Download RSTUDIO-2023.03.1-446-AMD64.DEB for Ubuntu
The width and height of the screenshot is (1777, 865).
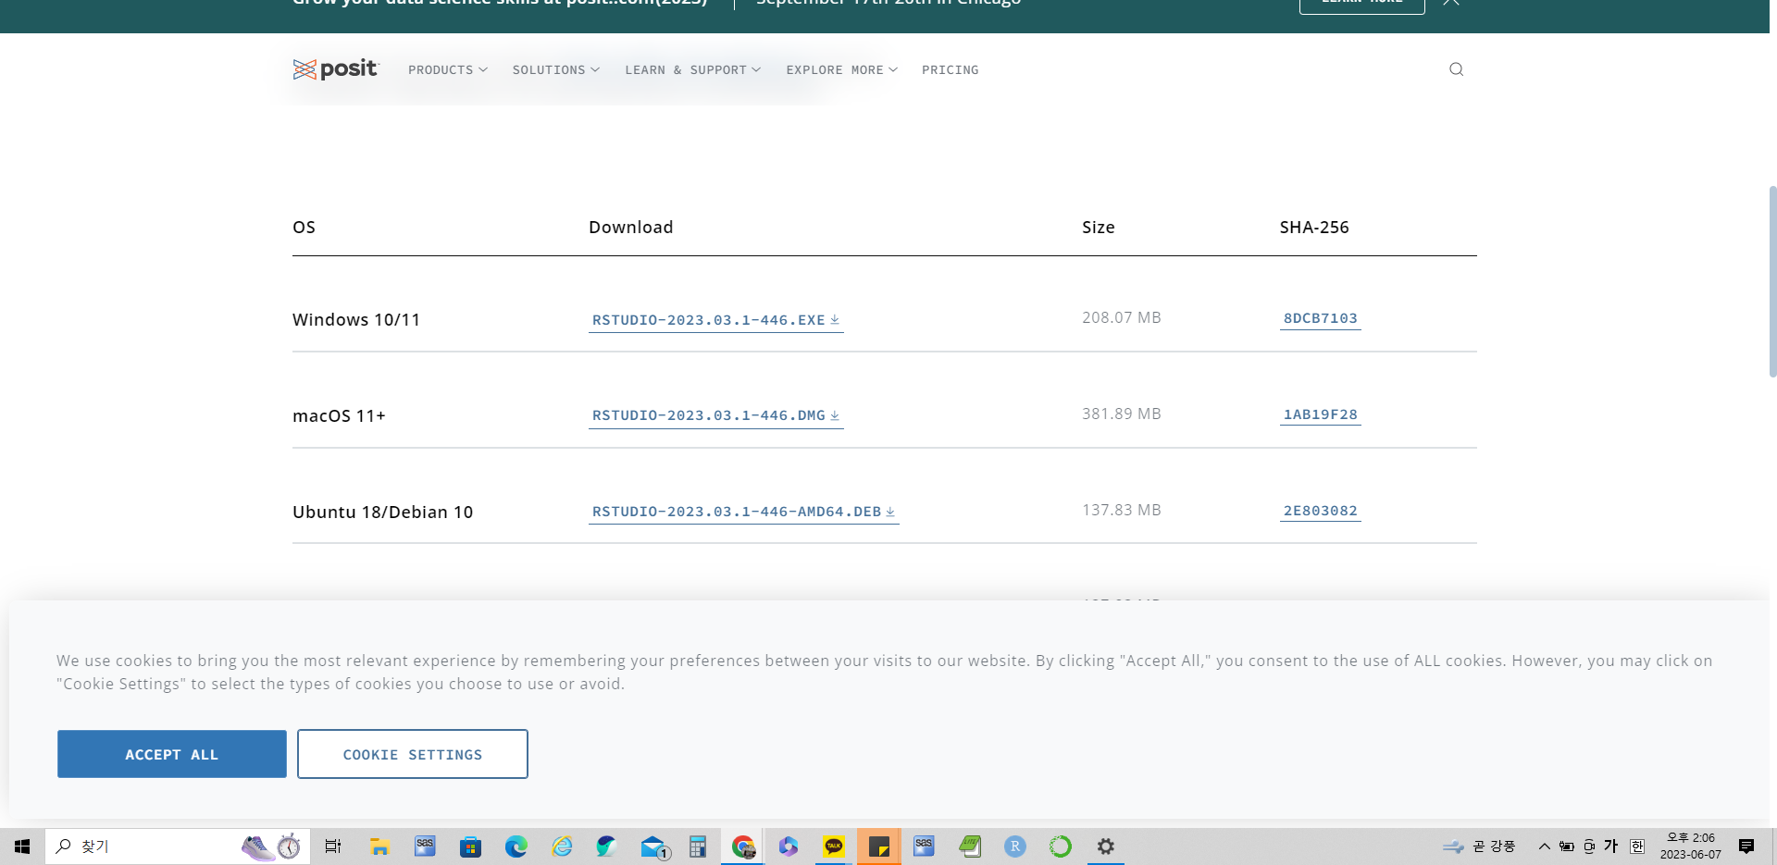coord(743,512)
